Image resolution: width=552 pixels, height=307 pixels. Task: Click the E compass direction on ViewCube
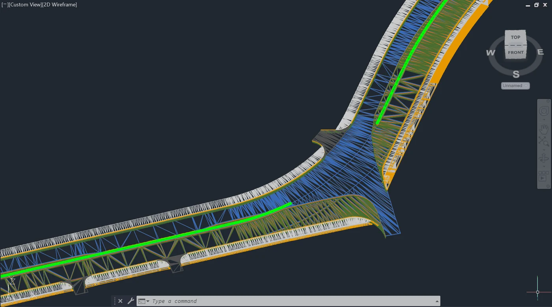click(x=540, y=52)
